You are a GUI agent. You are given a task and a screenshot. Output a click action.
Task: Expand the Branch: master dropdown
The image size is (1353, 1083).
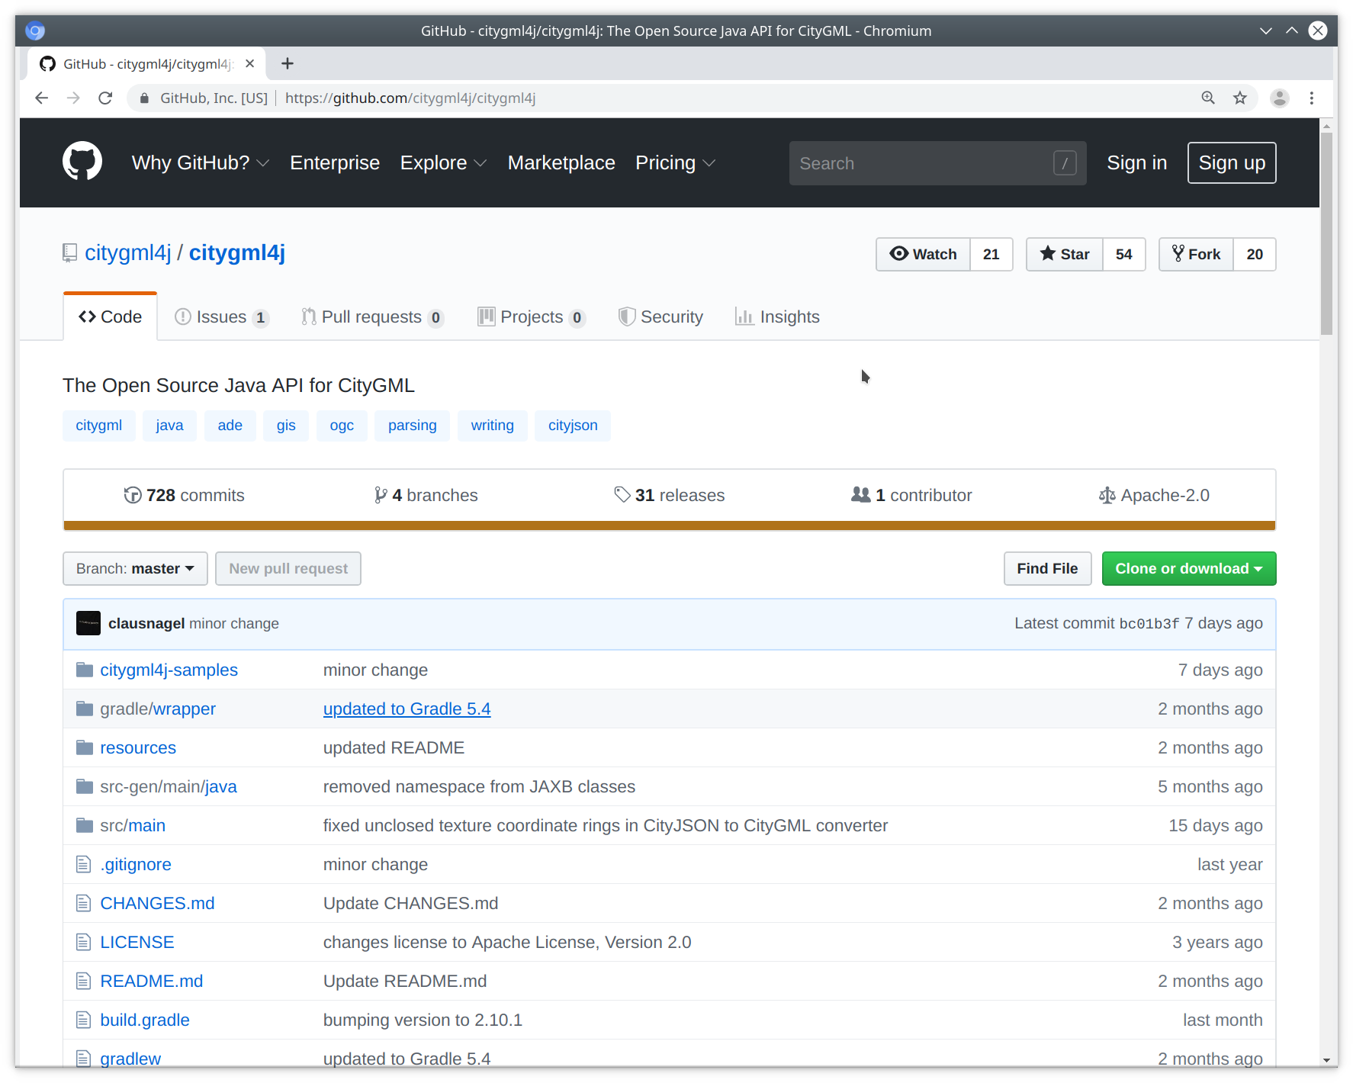tap(135, 568)
